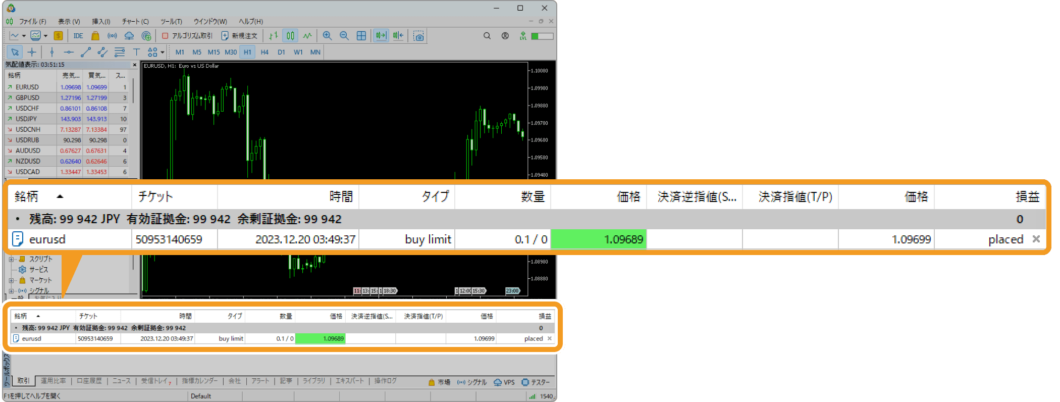Click the green connection status bar
Screen dimensions: 1060x402
tap(542, 36)
